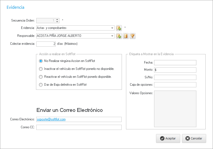The image size is (213, 149).
Task: Click the Monto input field
Action: 175,70
